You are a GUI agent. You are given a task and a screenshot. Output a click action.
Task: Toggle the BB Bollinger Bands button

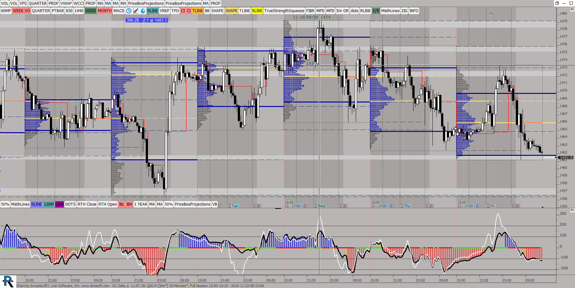coord(207,11)
